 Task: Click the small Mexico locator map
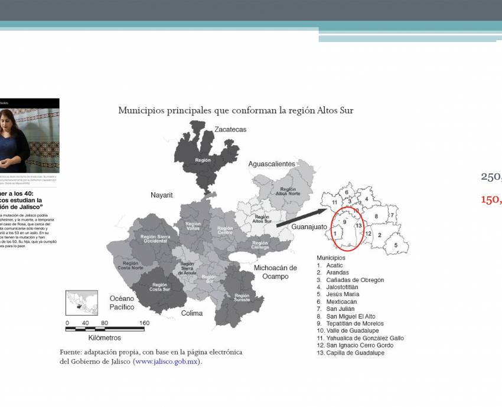pyautogui.click(x=82, y=303)
